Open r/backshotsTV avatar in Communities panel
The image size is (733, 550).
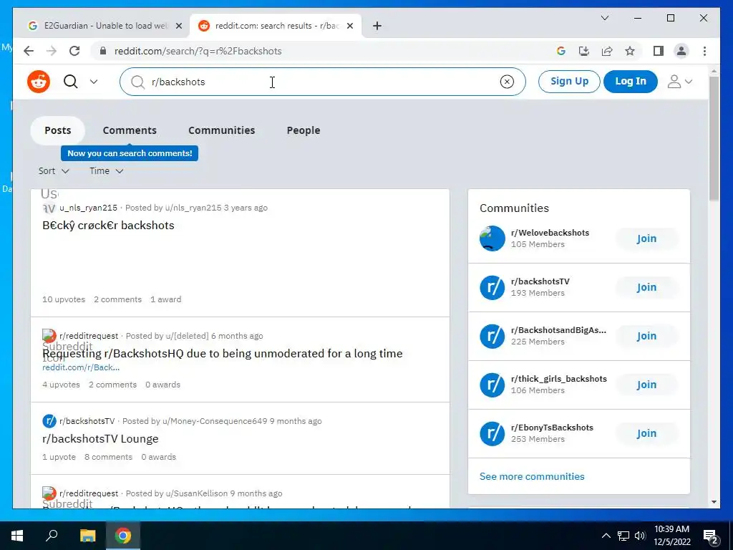coord(492,287)
